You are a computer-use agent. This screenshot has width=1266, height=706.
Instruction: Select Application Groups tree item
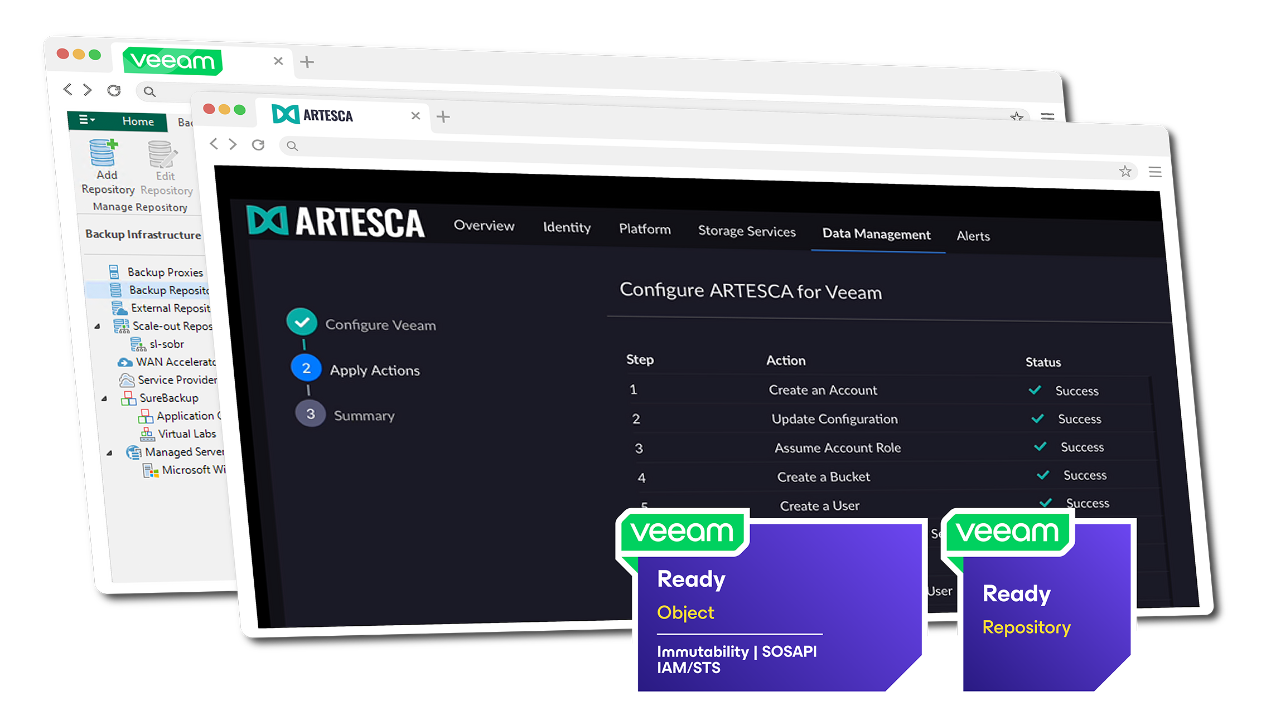tap(180, 416)
